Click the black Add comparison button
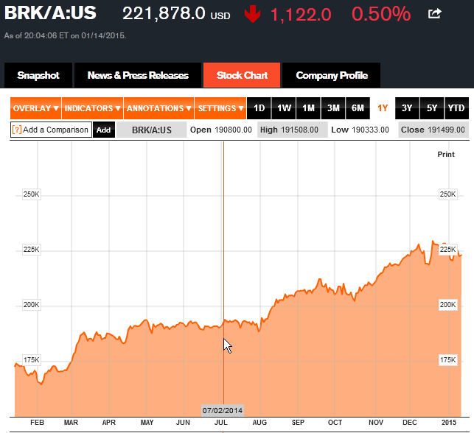474x433 pixels. click(104, 130)
